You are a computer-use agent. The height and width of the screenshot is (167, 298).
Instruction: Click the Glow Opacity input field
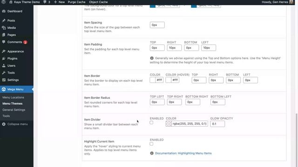[217, 124]
